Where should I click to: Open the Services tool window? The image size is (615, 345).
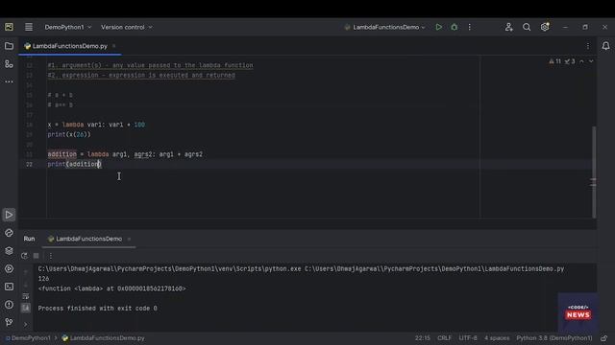(x=9, y=268)
